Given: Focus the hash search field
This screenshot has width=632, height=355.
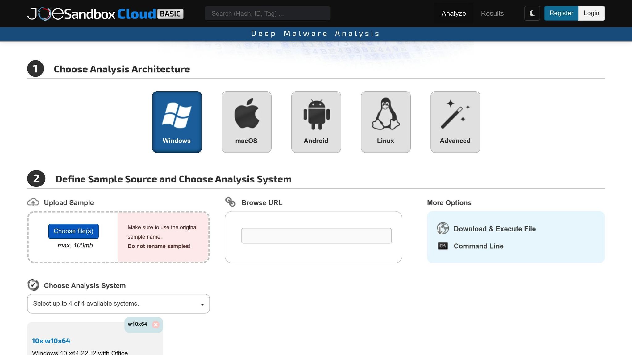Looking at the screenshot, I should pyautogui.click(x=268, y=14).
